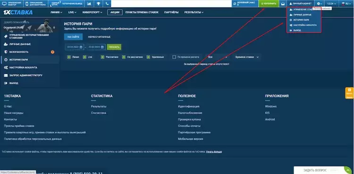Refresh balance with the circular arrows icon
Viewport: 354px width, 174px height.
[235, 4]
